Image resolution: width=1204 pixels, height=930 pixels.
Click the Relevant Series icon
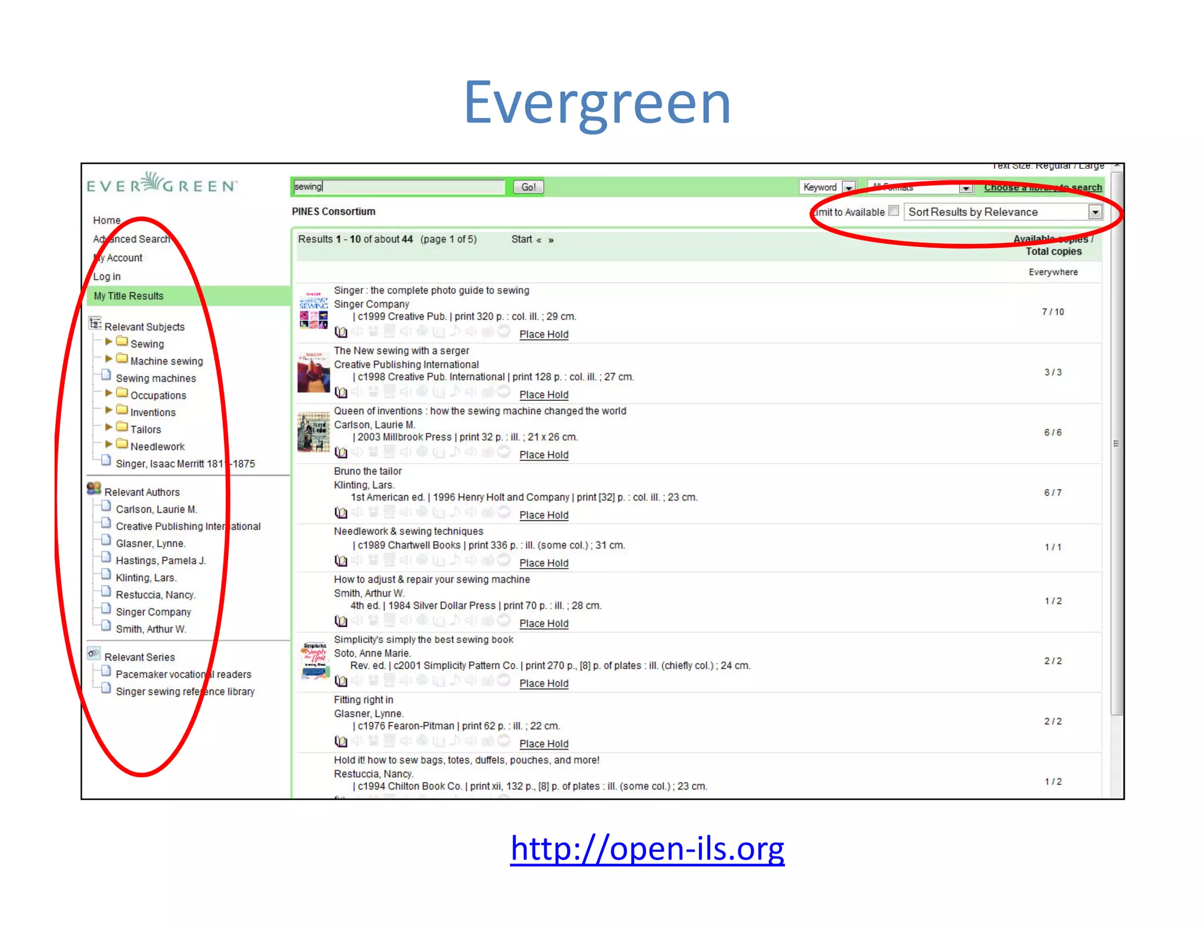pyautogui.click(x=94, y=654)
